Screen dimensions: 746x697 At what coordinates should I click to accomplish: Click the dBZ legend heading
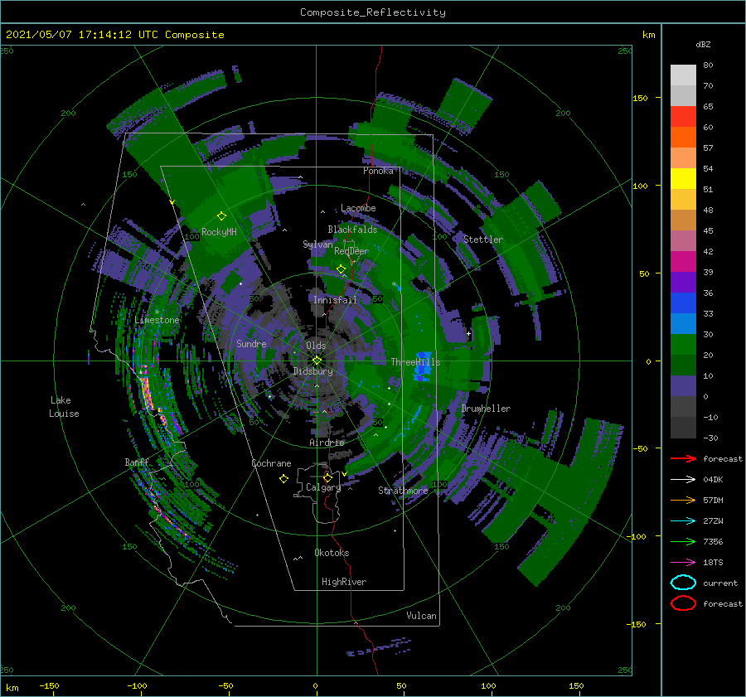[703, 44]
